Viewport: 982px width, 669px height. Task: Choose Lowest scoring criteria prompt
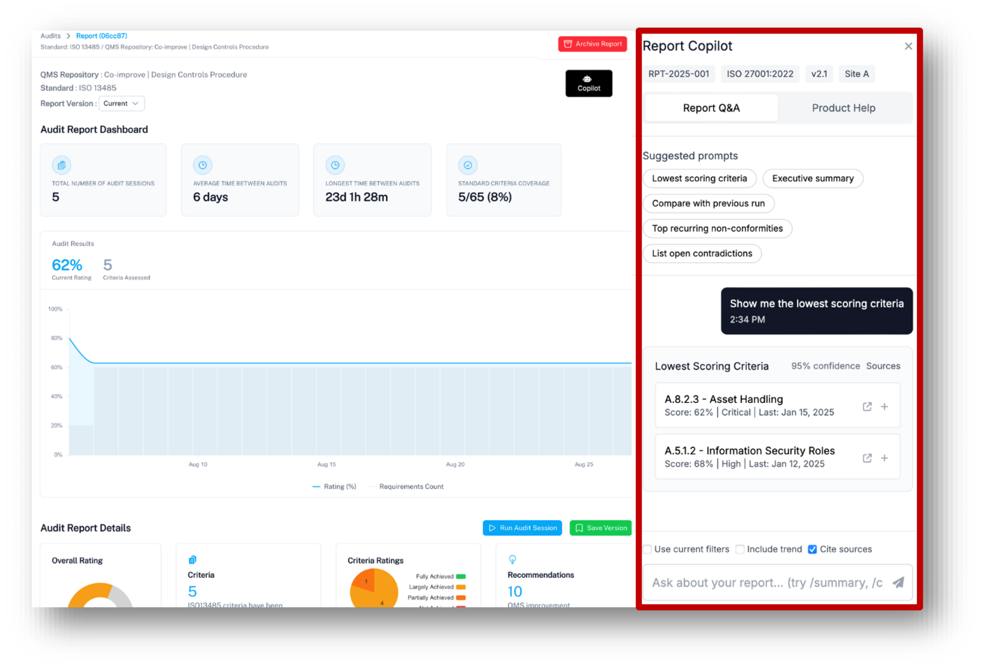coord(699,178)
